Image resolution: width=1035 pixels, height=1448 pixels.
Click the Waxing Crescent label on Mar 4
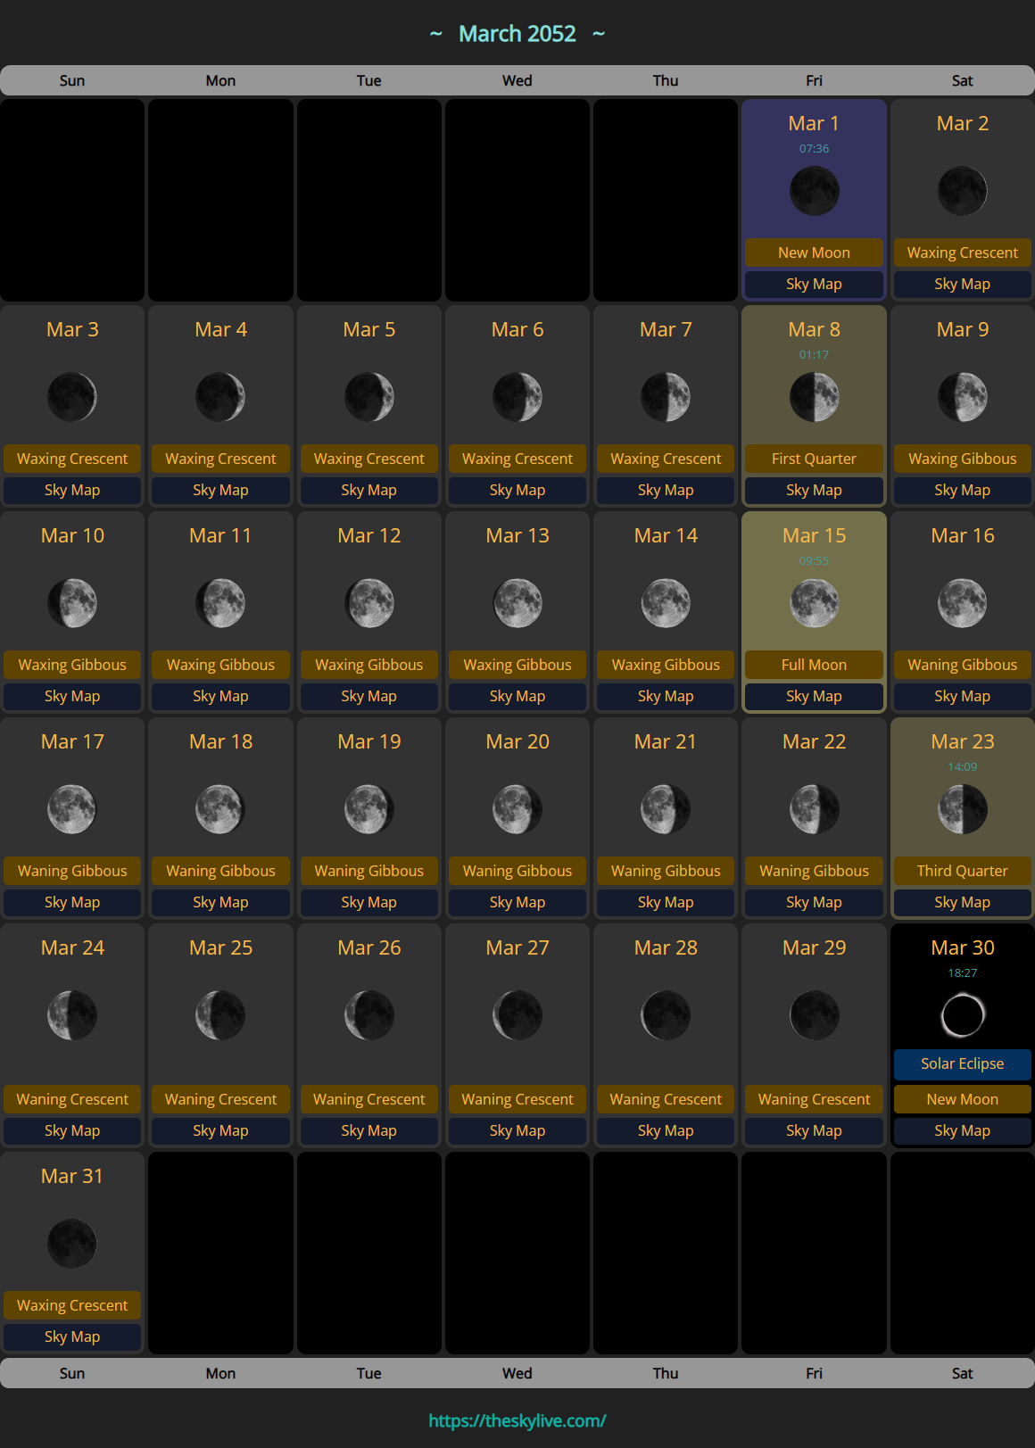(220, 459)
